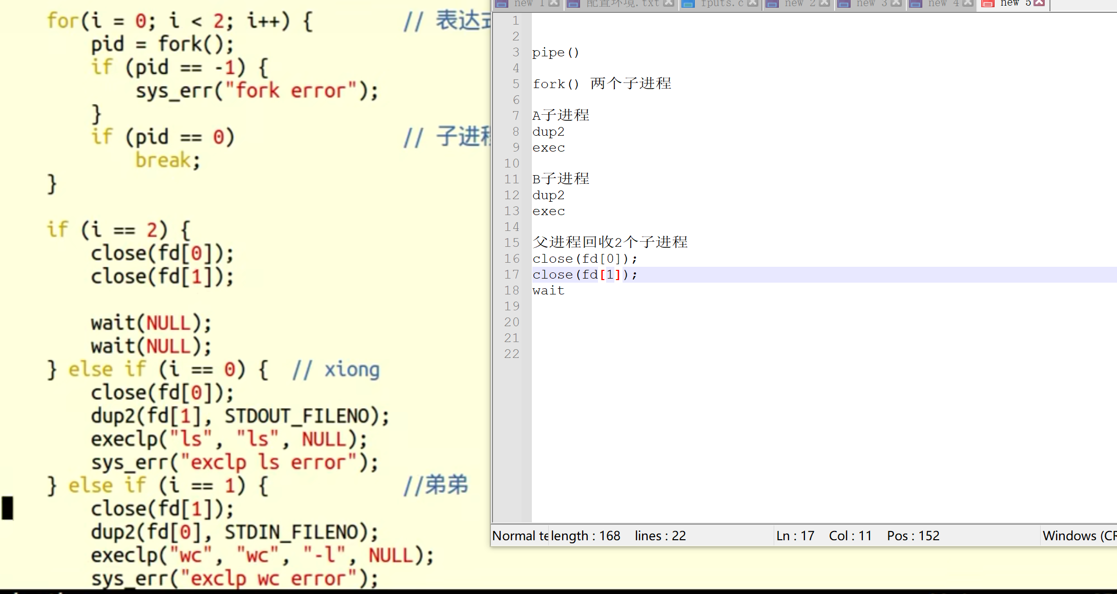The height and width of the screenshot is (594, 1117).
Task: Click the fputs.c file save-state icon
Action: click(688, 4)
